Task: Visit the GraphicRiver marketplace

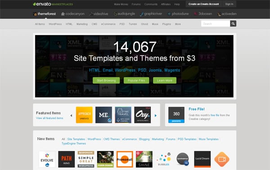Action: (151, 14)
